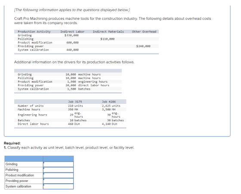Click the Job 3175 column header

pos(75,102)
